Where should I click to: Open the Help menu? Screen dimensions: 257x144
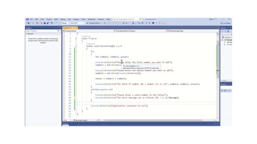[108, 19]
